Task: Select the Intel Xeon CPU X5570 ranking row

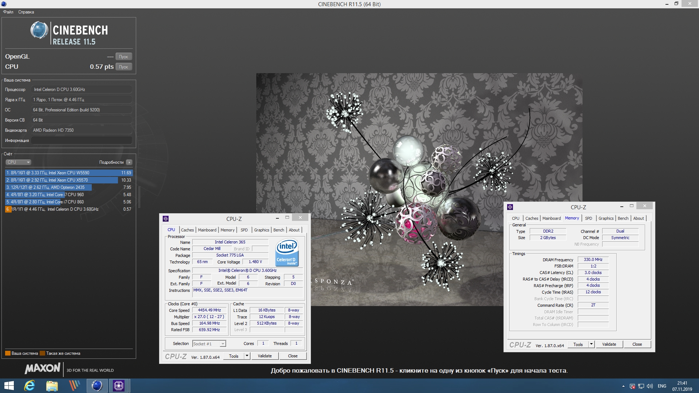Action: coord(69,180)
